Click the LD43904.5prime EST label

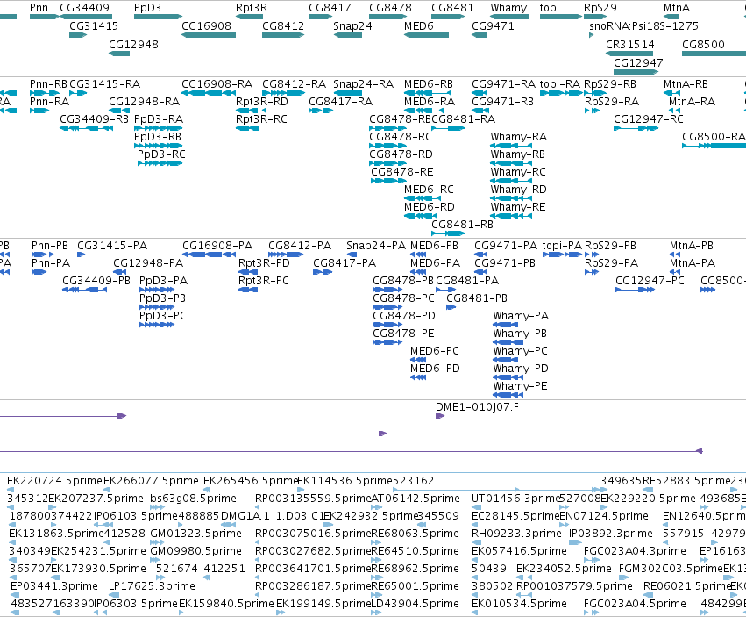click(415, 604)
